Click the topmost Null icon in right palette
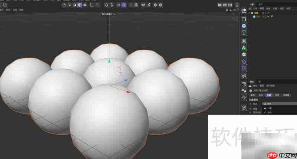This screenshot has width=297, height=159. coord(244,10)
